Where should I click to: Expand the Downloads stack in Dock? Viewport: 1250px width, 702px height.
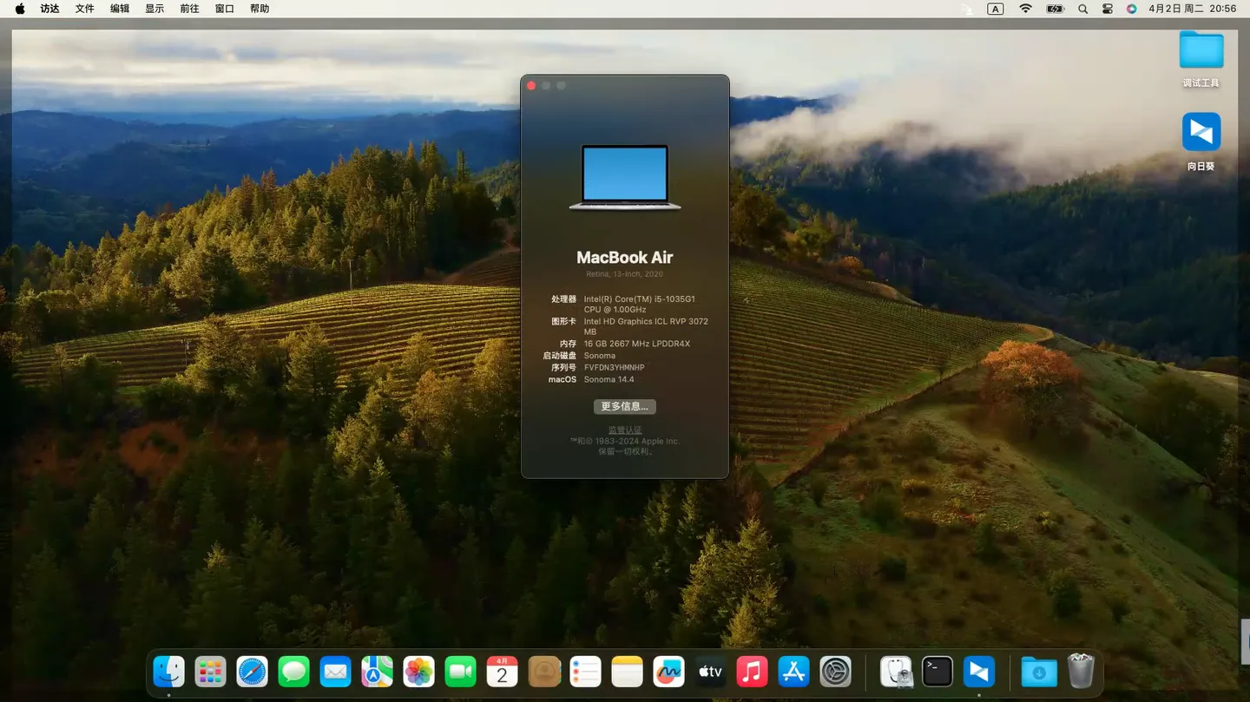[x=1038, y=672]
